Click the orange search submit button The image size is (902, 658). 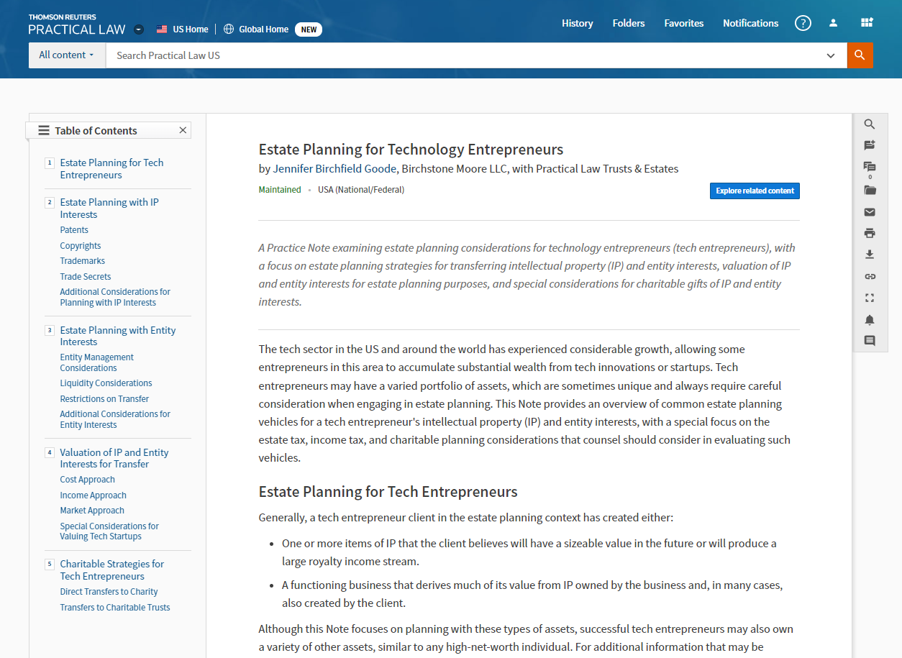click(x=860, y=55)
